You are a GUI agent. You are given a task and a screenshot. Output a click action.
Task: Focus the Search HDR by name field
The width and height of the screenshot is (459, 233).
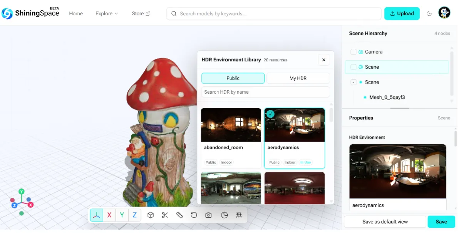266,92
